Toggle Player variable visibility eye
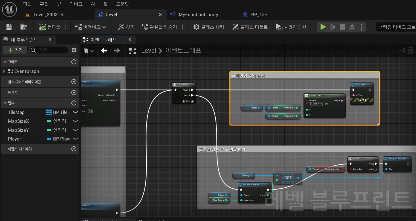The image size is (416, 221). click(76, 139)
